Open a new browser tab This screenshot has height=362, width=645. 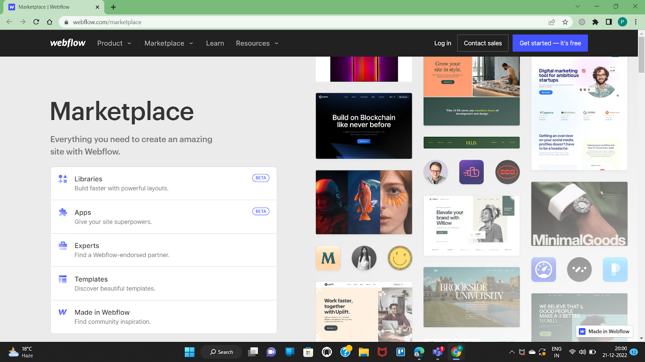pyautogui.click(x=113, y=7)
